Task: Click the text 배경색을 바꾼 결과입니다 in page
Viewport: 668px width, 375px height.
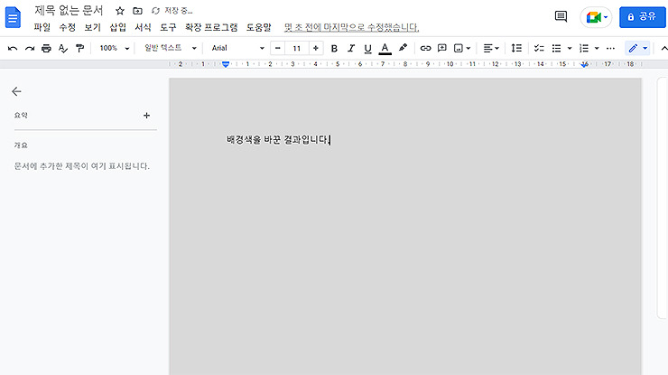Action: 277,139
